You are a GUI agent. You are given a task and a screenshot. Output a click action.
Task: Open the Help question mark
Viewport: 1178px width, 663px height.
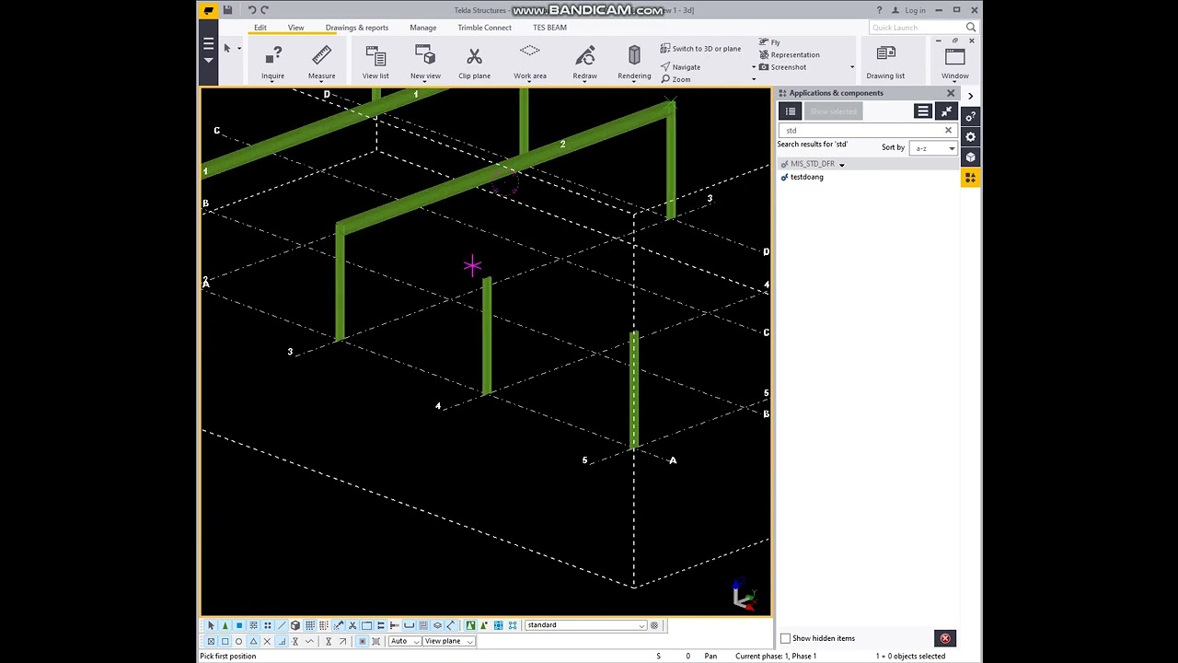tap(879, 10)
